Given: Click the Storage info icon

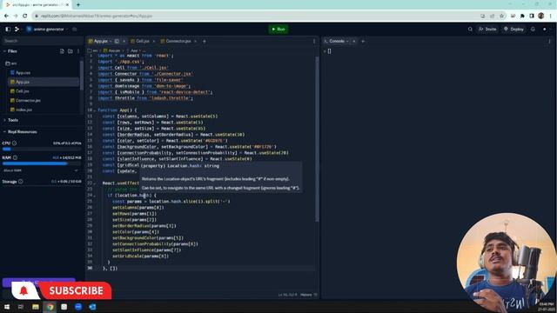Looking at the screenshot, I should point(21,182).
